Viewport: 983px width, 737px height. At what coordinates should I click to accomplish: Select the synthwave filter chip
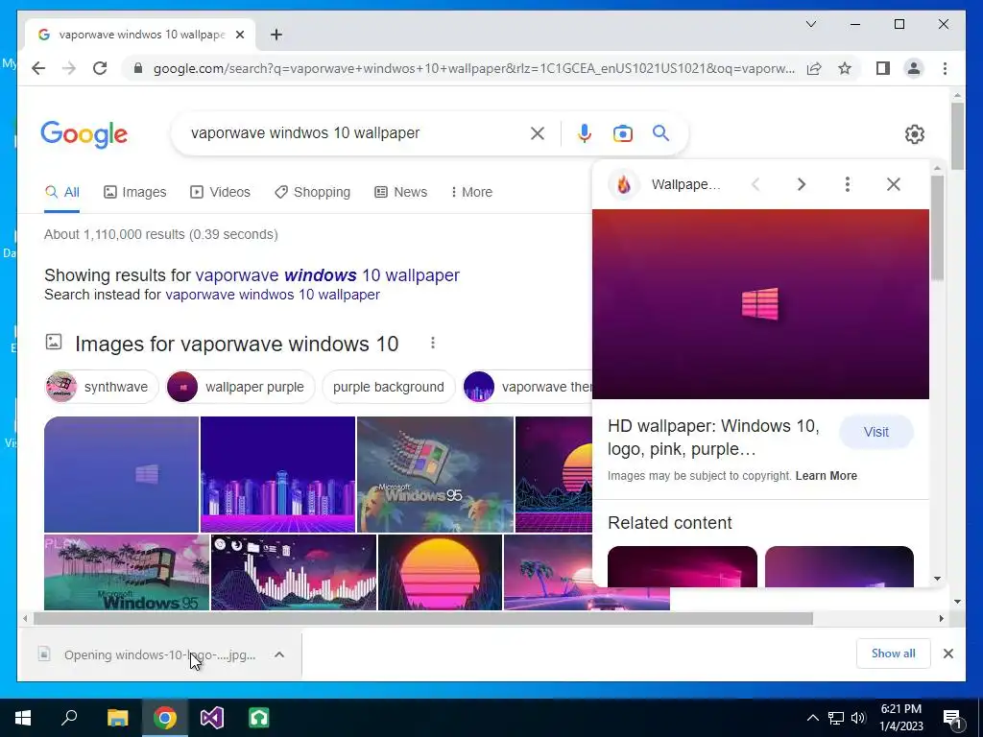point(102,387)
